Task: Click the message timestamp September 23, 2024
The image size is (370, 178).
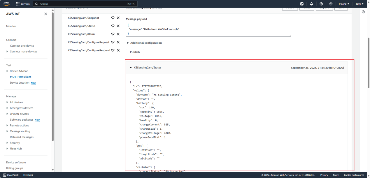Action: [x=317, y=68]
